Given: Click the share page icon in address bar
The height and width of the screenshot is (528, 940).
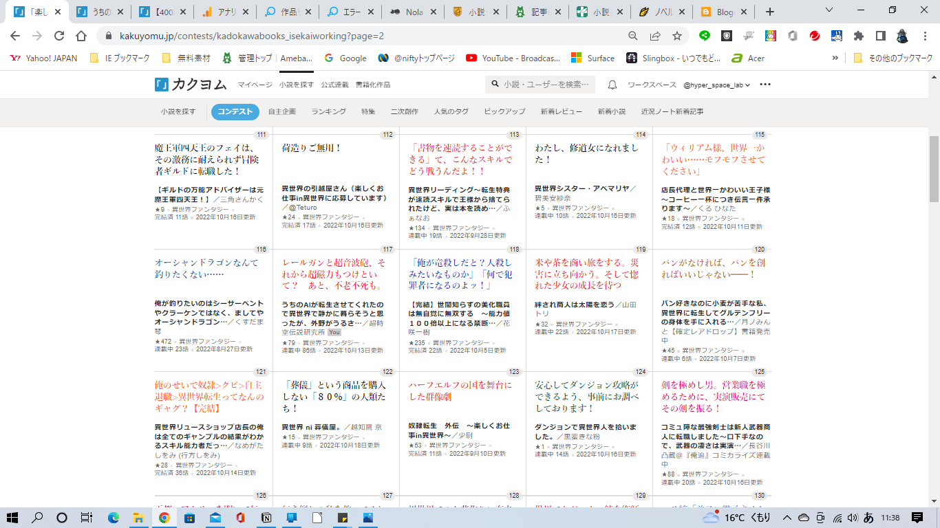Looking at the screenshot, I should click(655, 36).
